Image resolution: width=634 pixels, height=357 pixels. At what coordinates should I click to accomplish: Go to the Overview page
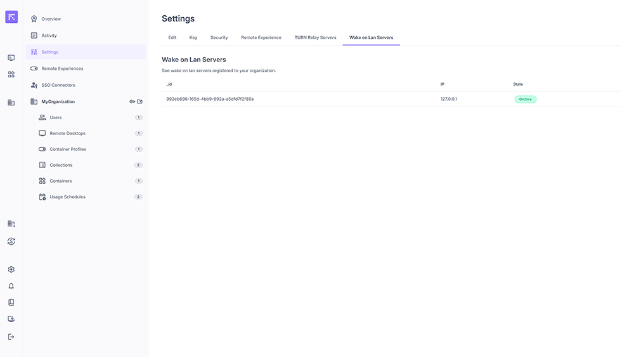point(51,19)
